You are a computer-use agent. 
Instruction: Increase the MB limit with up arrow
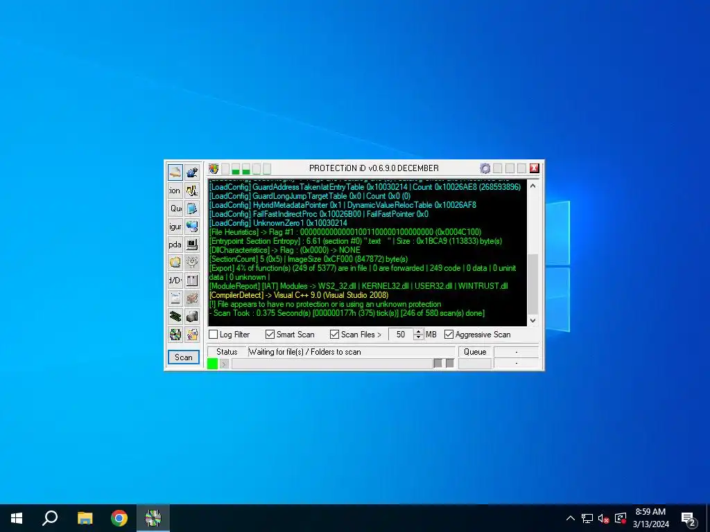(418, 332)
